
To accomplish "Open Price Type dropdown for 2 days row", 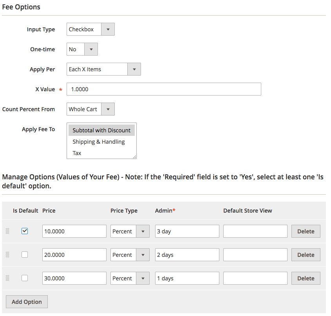I will pyautogui.click(x=130, y=255).
